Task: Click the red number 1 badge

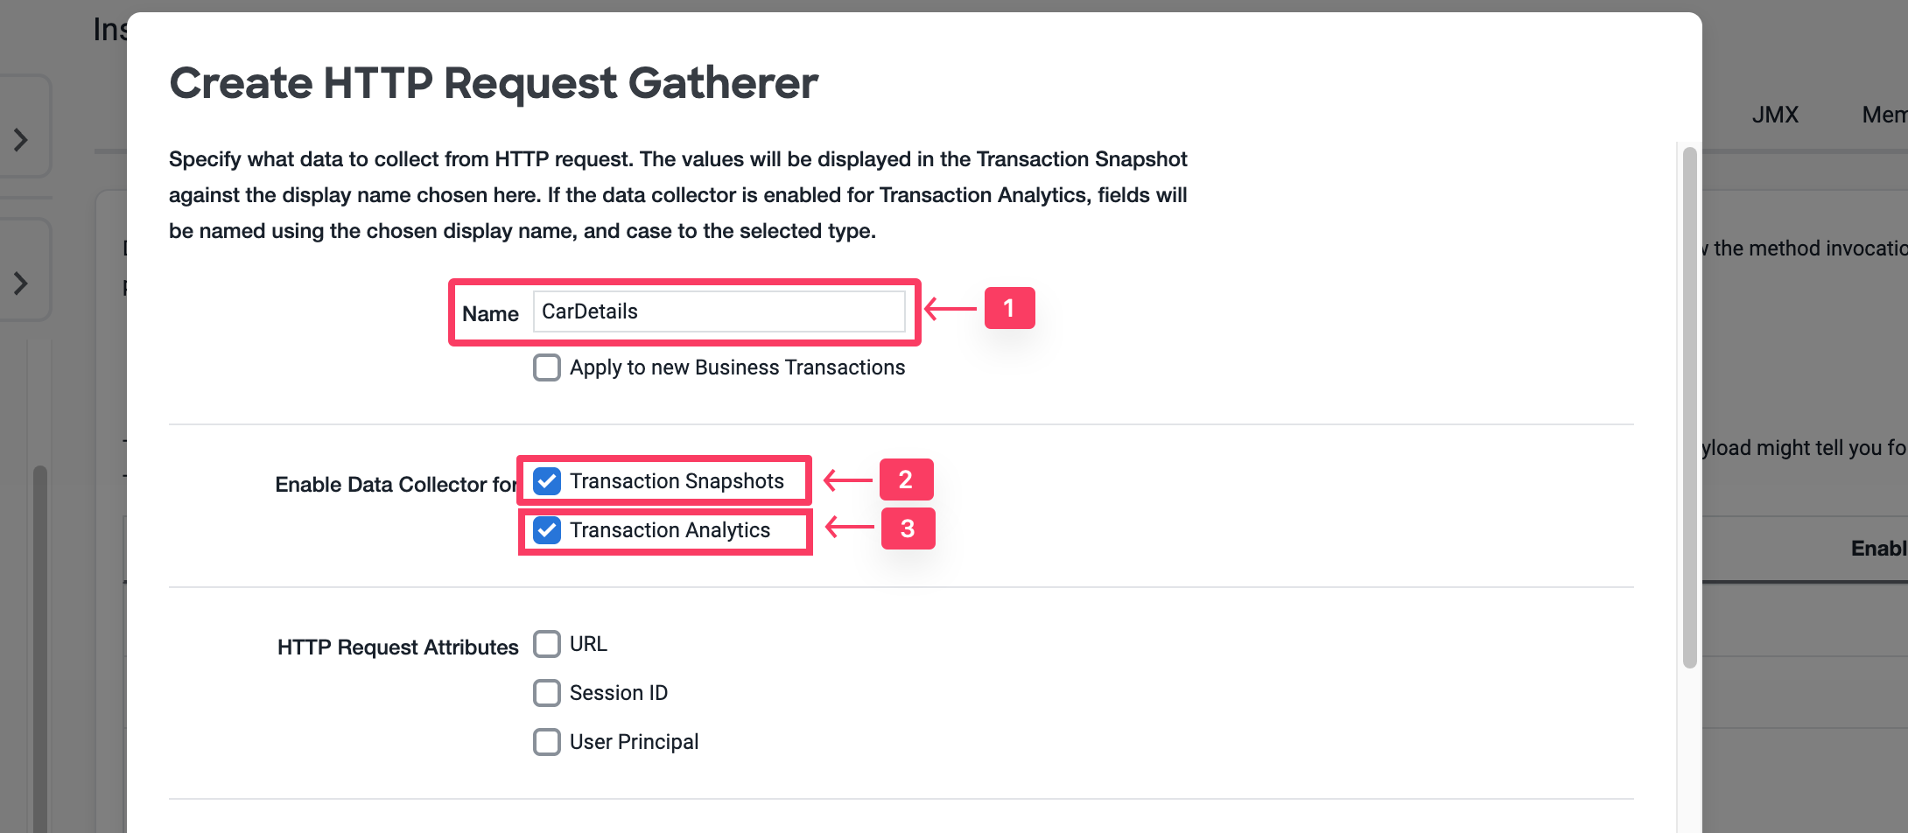Action: [x=1009, y=308]
